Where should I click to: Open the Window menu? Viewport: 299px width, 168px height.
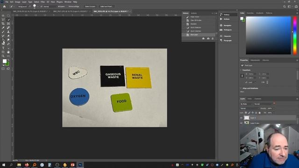tap(68, 2)
